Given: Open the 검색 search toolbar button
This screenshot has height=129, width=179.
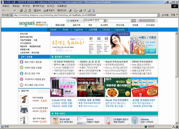Looking at the screenshot, I should tap(37, 10).
